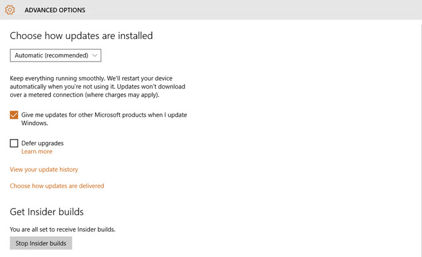The height and width of the screenshot is (257, 422).
Task: Open Choose how updates are delivered
Action: (x=57, y=186)
